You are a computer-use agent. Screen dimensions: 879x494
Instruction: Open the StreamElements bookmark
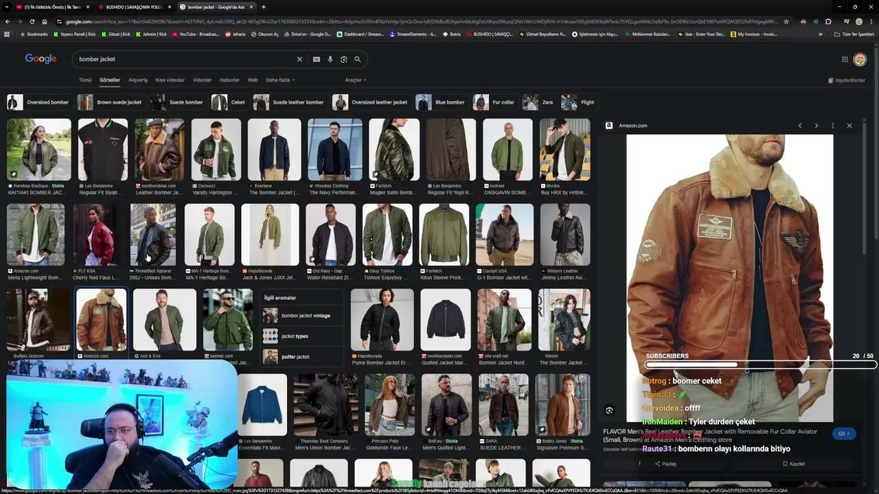pyautogui.click(x=413, y=34)
